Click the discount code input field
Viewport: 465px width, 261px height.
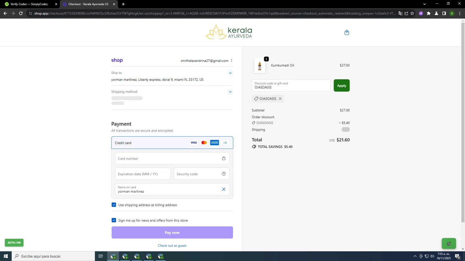point(291,86)
